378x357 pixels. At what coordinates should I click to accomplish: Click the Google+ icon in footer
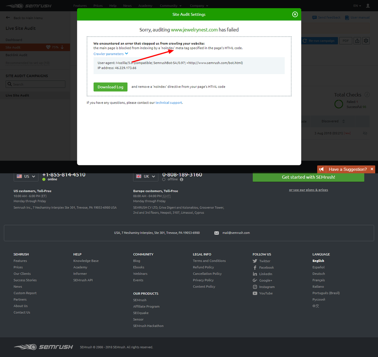255,281
